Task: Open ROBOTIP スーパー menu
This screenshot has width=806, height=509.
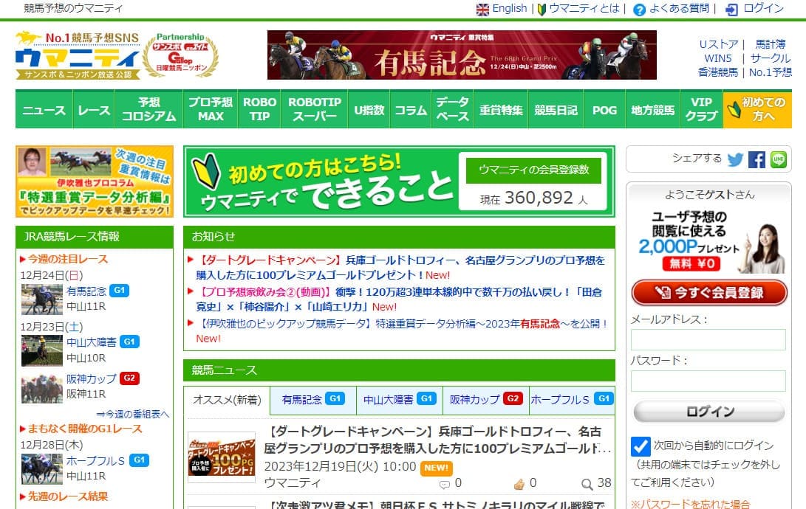Action: pos(315,109)
